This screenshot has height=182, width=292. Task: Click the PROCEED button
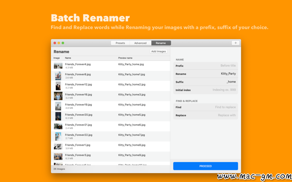pos(205,166)
